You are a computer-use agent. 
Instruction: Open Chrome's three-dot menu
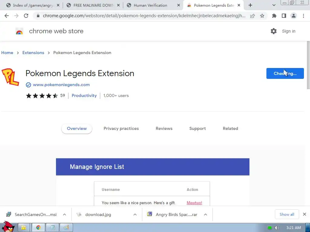pyautogui.click(x=303, y=16)
